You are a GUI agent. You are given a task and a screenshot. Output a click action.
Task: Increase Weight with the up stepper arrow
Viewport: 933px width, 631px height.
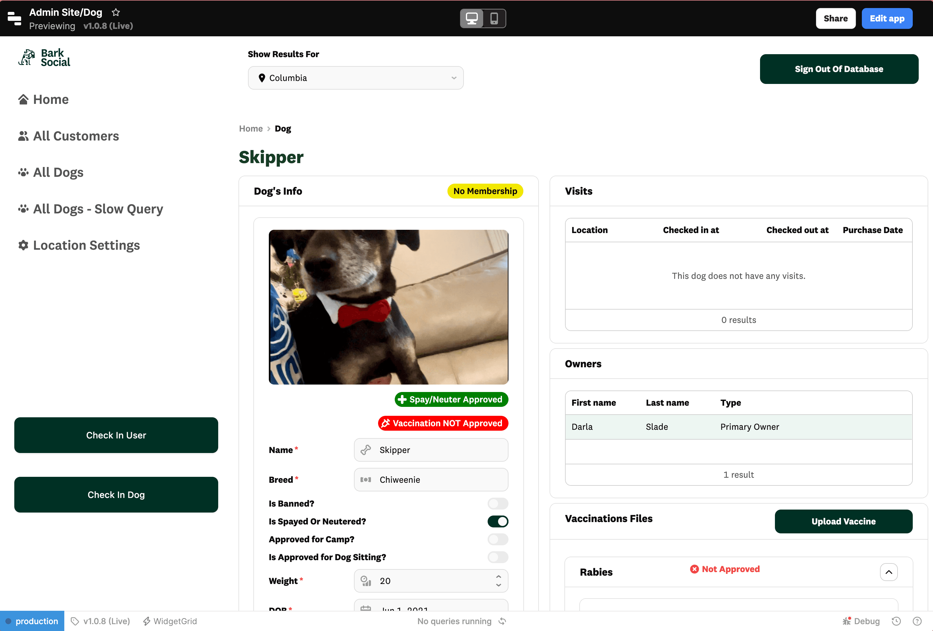coord(498,577)
